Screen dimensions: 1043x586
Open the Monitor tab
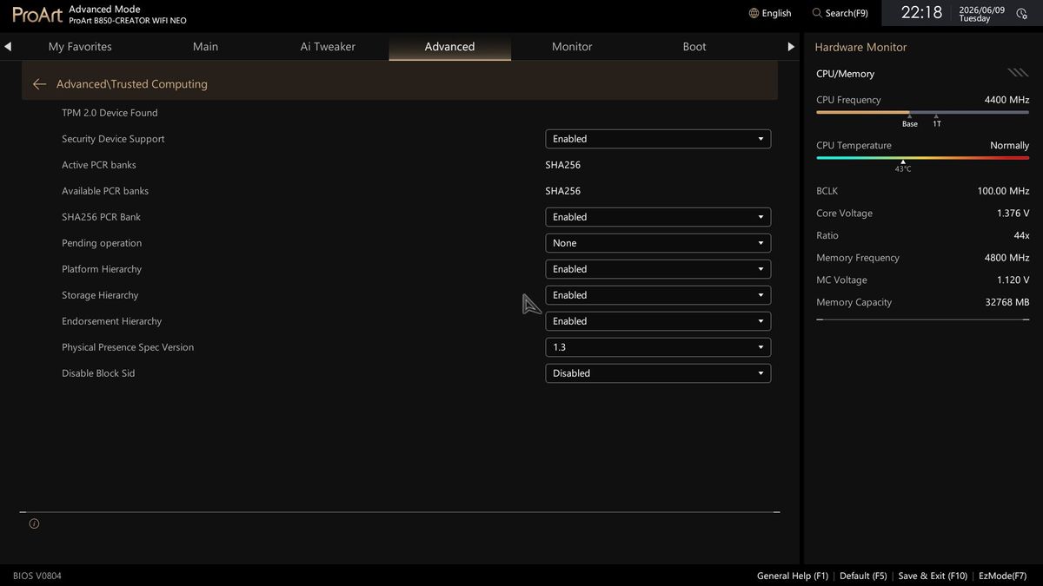[572, 47]
